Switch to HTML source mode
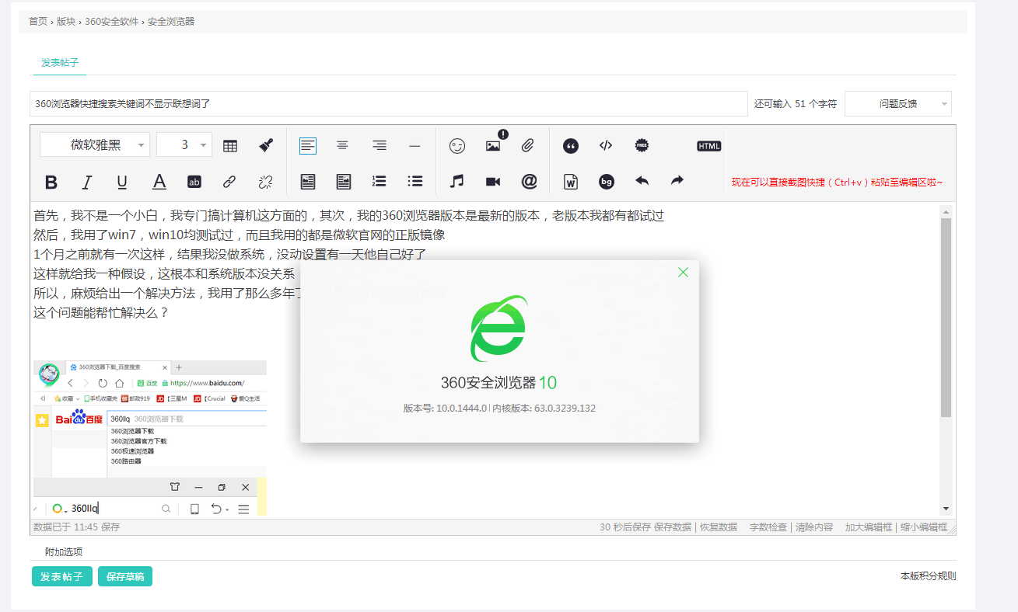Image resolution: width=1018 pixels, height=612 pixels. point(709,146)
